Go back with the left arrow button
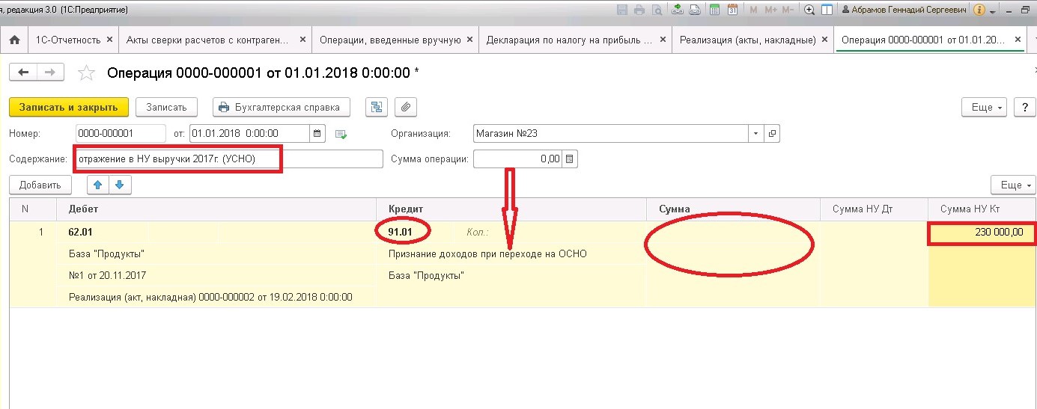This screenshot has width=1037, height=409. (22, 72)
